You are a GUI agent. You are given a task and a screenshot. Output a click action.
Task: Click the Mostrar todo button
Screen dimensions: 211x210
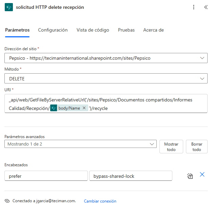pyautogui.click(x=171, y=147)
